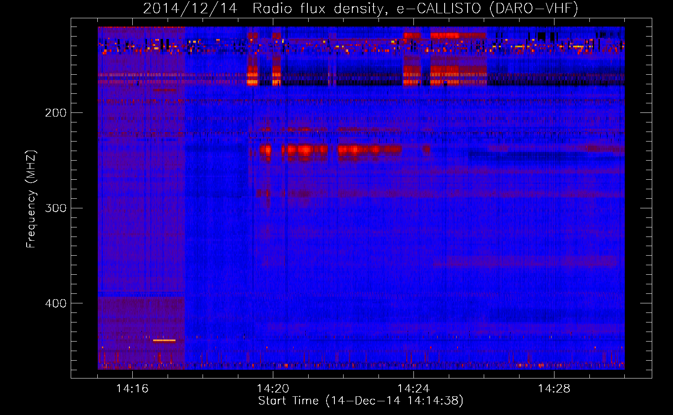Screen dimensions: 673x415
Task: Click the 400 frequency tick label
Action: tap(56, 303)
